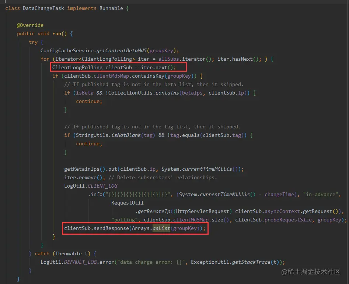
Task: Click the "in-advance" string literal
Action: coord(321,194)
